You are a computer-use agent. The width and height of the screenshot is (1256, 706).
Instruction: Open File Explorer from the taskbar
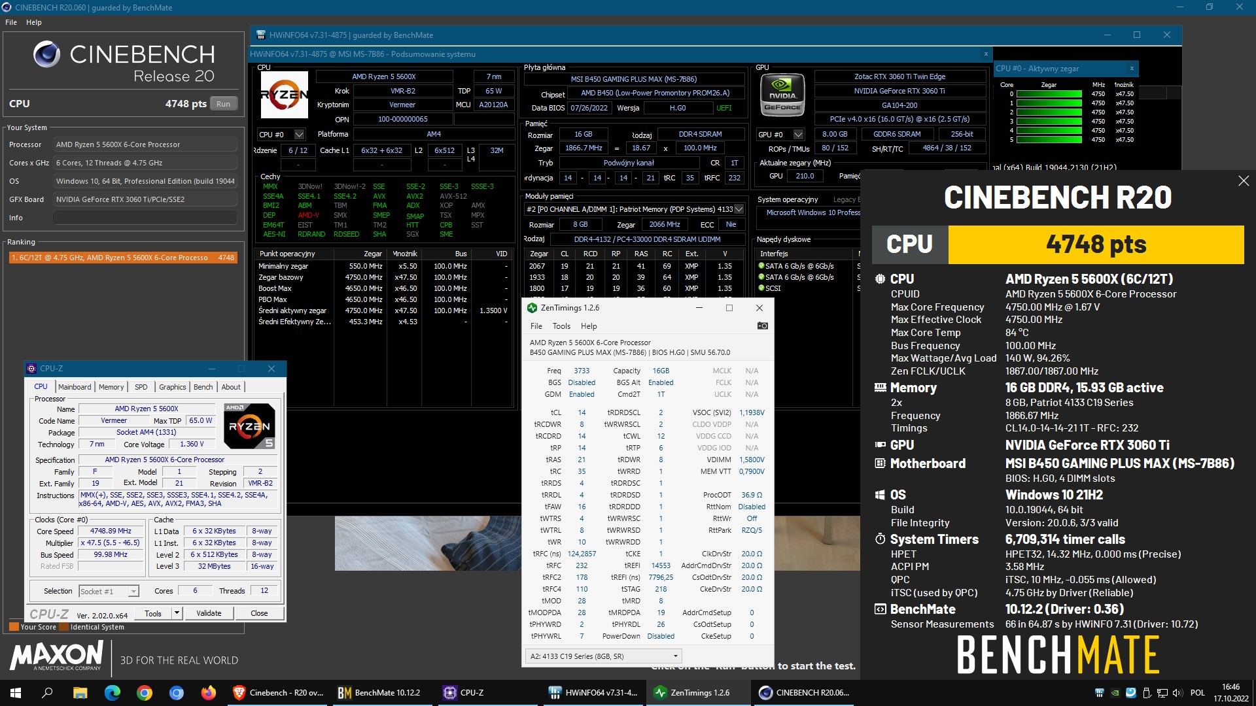pyautogui.click(x=80, y=693)
